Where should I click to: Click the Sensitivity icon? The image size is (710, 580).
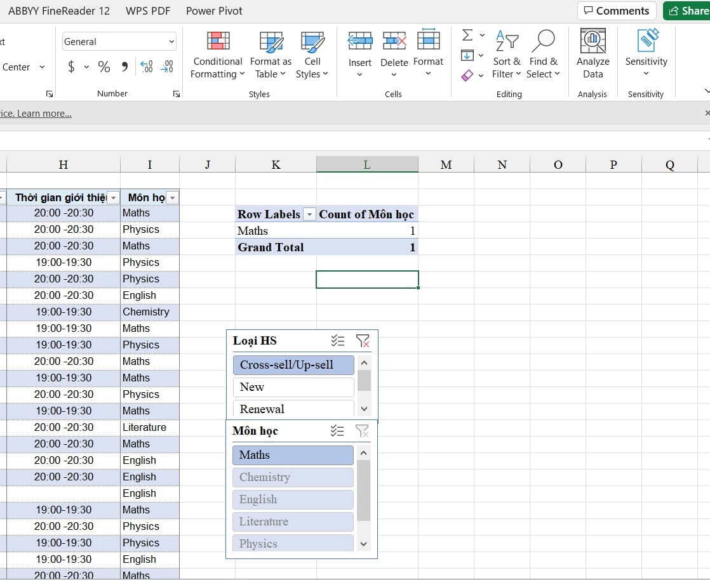point(648,40)
